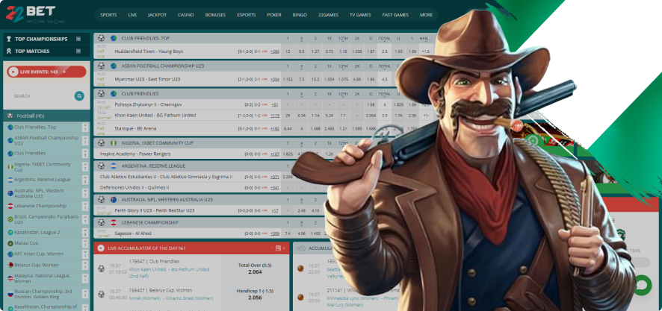Open TOTAL dropdown in Club Friendlies. Top header

point(384,38)
